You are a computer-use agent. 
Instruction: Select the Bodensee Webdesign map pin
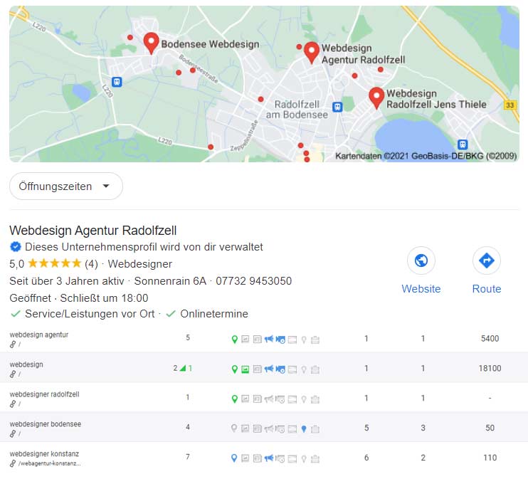[x=151, y=43]
